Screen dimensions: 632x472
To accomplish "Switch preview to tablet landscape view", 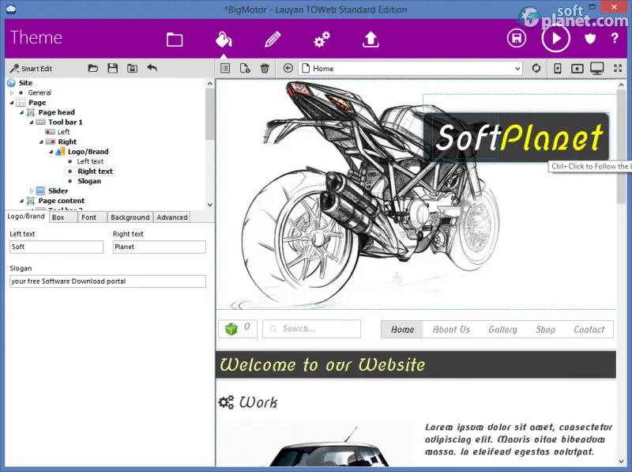I will 577,69.
